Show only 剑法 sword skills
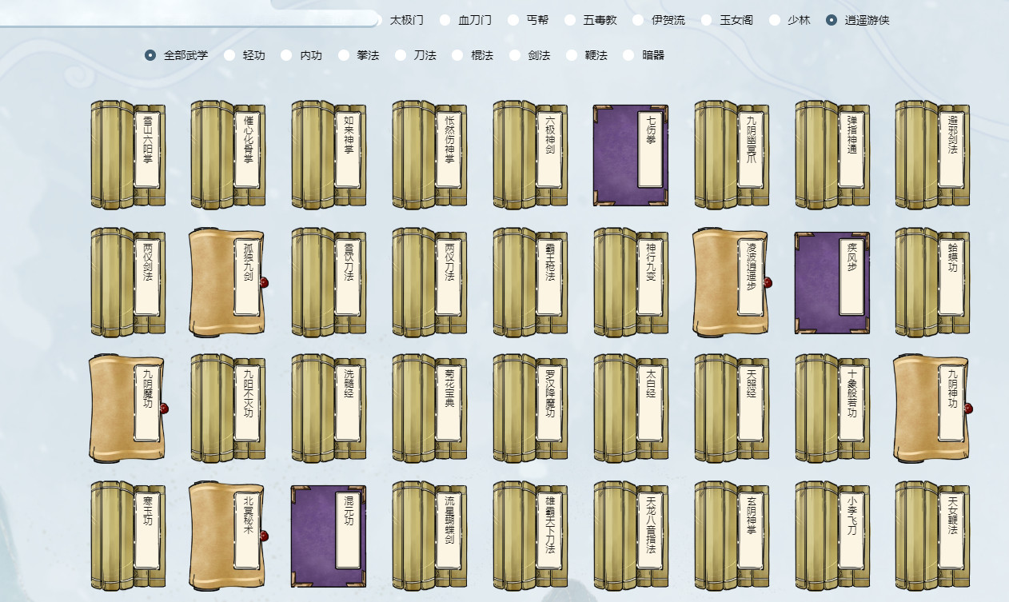This screenshot has height=602, width=1009. tap(529, 55)
